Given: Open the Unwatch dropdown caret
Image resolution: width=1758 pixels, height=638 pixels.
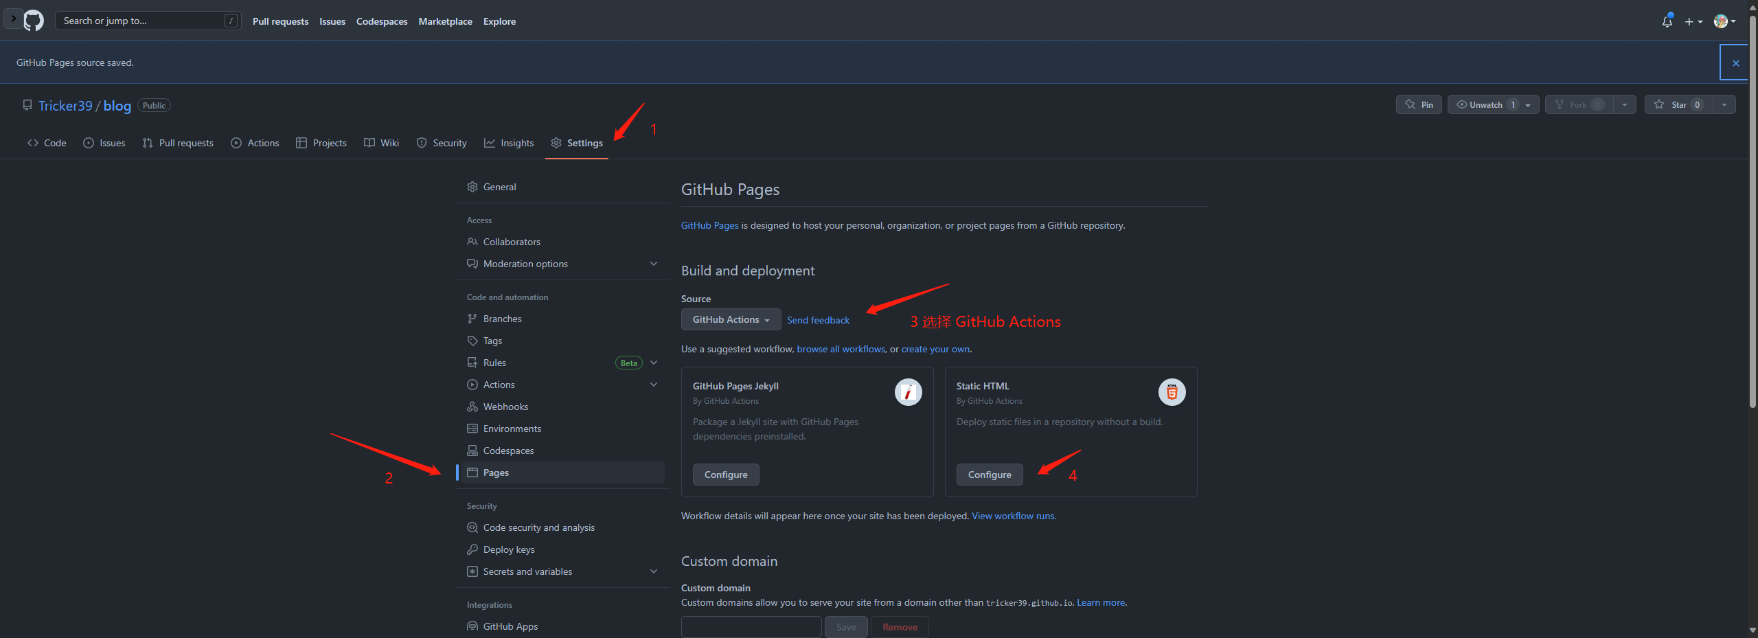Looking at the screenshot, I should [1528, 104].
